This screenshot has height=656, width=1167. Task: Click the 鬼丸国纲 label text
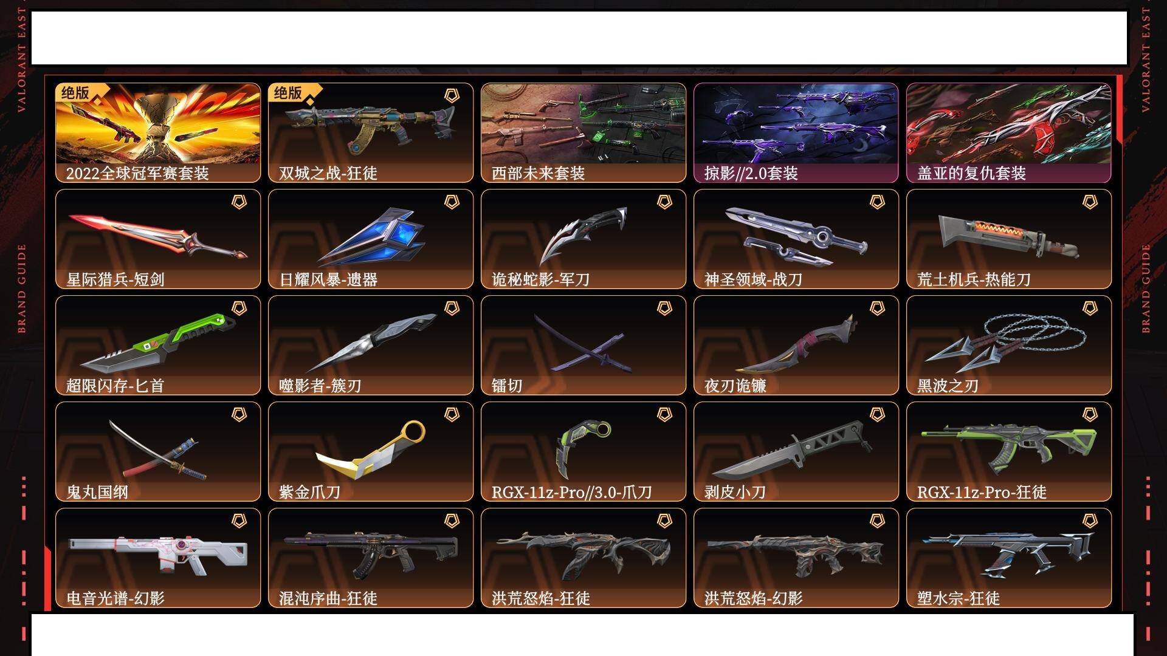pos(97,492)
